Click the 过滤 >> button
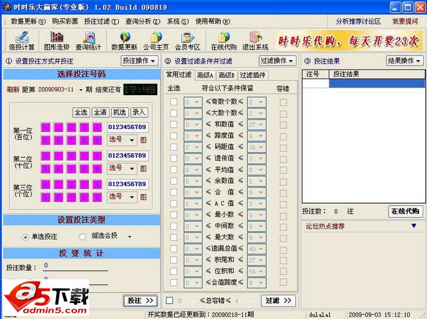Viewport: 427px width, 319px height. 278,301
